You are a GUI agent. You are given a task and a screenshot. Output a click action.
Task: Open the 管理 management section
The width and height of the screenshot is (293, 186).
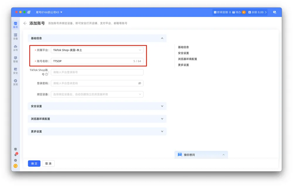pyautogui.click(x=16, y=59)
